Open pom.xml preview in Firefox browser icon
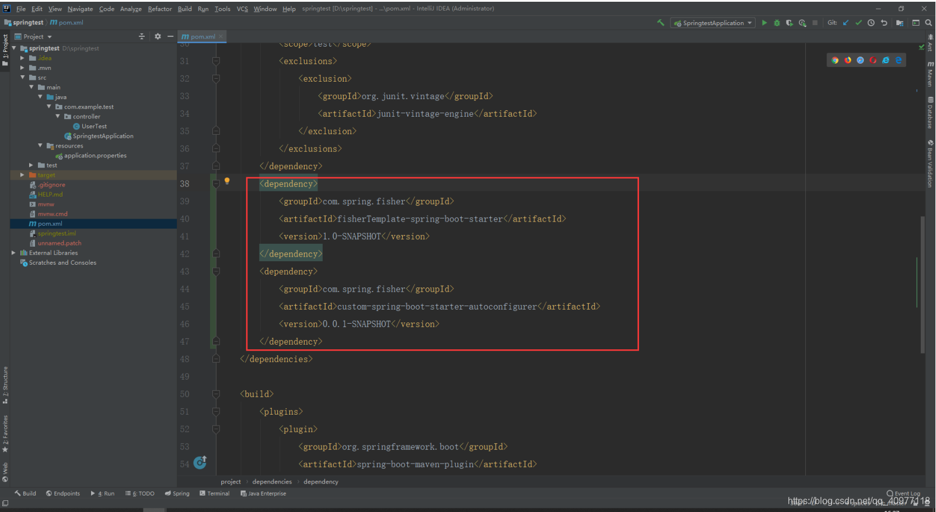 [x=848, y=60]
